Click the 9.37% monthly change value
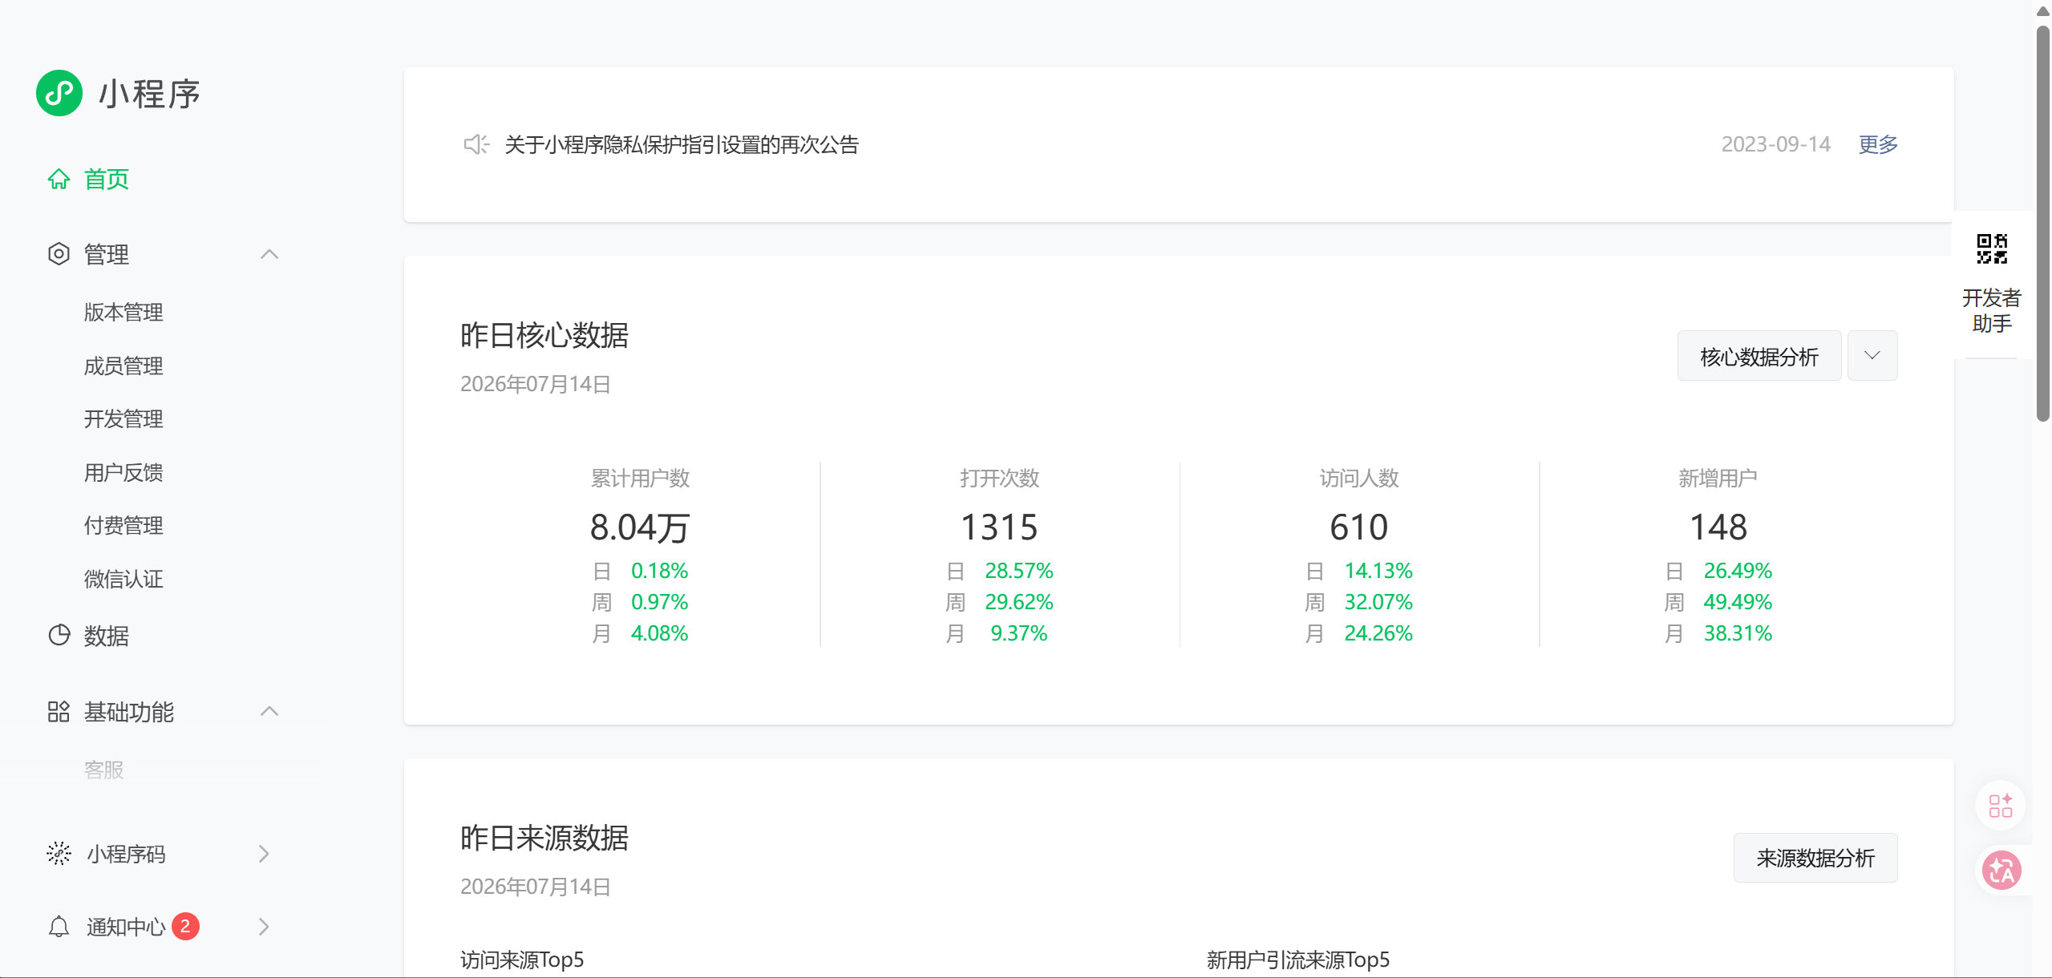The height and width of the screenshot is (978, 2052). click(x=1018, y=633)
